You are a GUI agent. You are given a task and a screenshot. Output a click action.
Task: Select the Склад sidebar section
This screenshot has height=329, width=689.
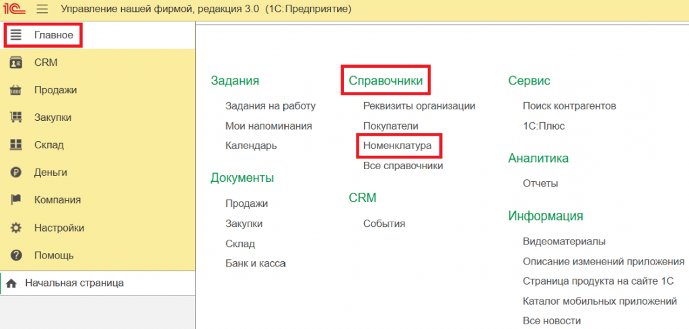pos(98,145)
